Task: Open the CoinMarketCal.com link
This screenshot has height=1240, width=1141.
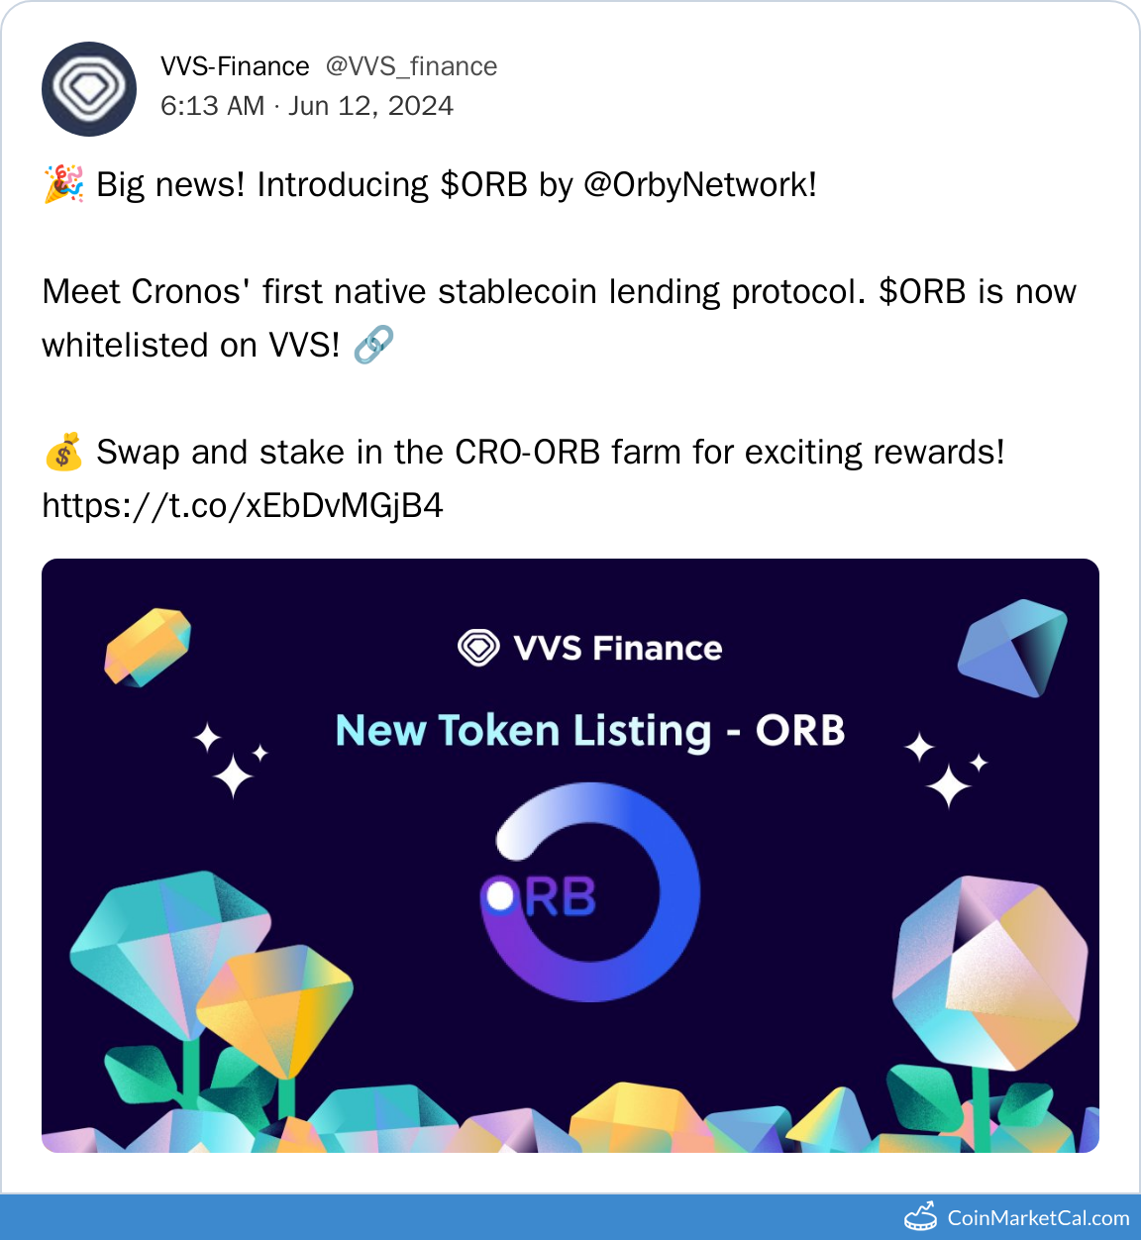Action: [1038, 1218]
